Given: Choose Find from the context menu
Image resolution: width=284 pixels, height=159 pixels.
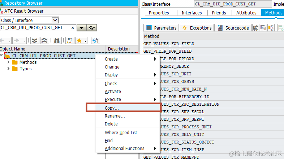Looking at the screenshot, I should tap(127, 141).
